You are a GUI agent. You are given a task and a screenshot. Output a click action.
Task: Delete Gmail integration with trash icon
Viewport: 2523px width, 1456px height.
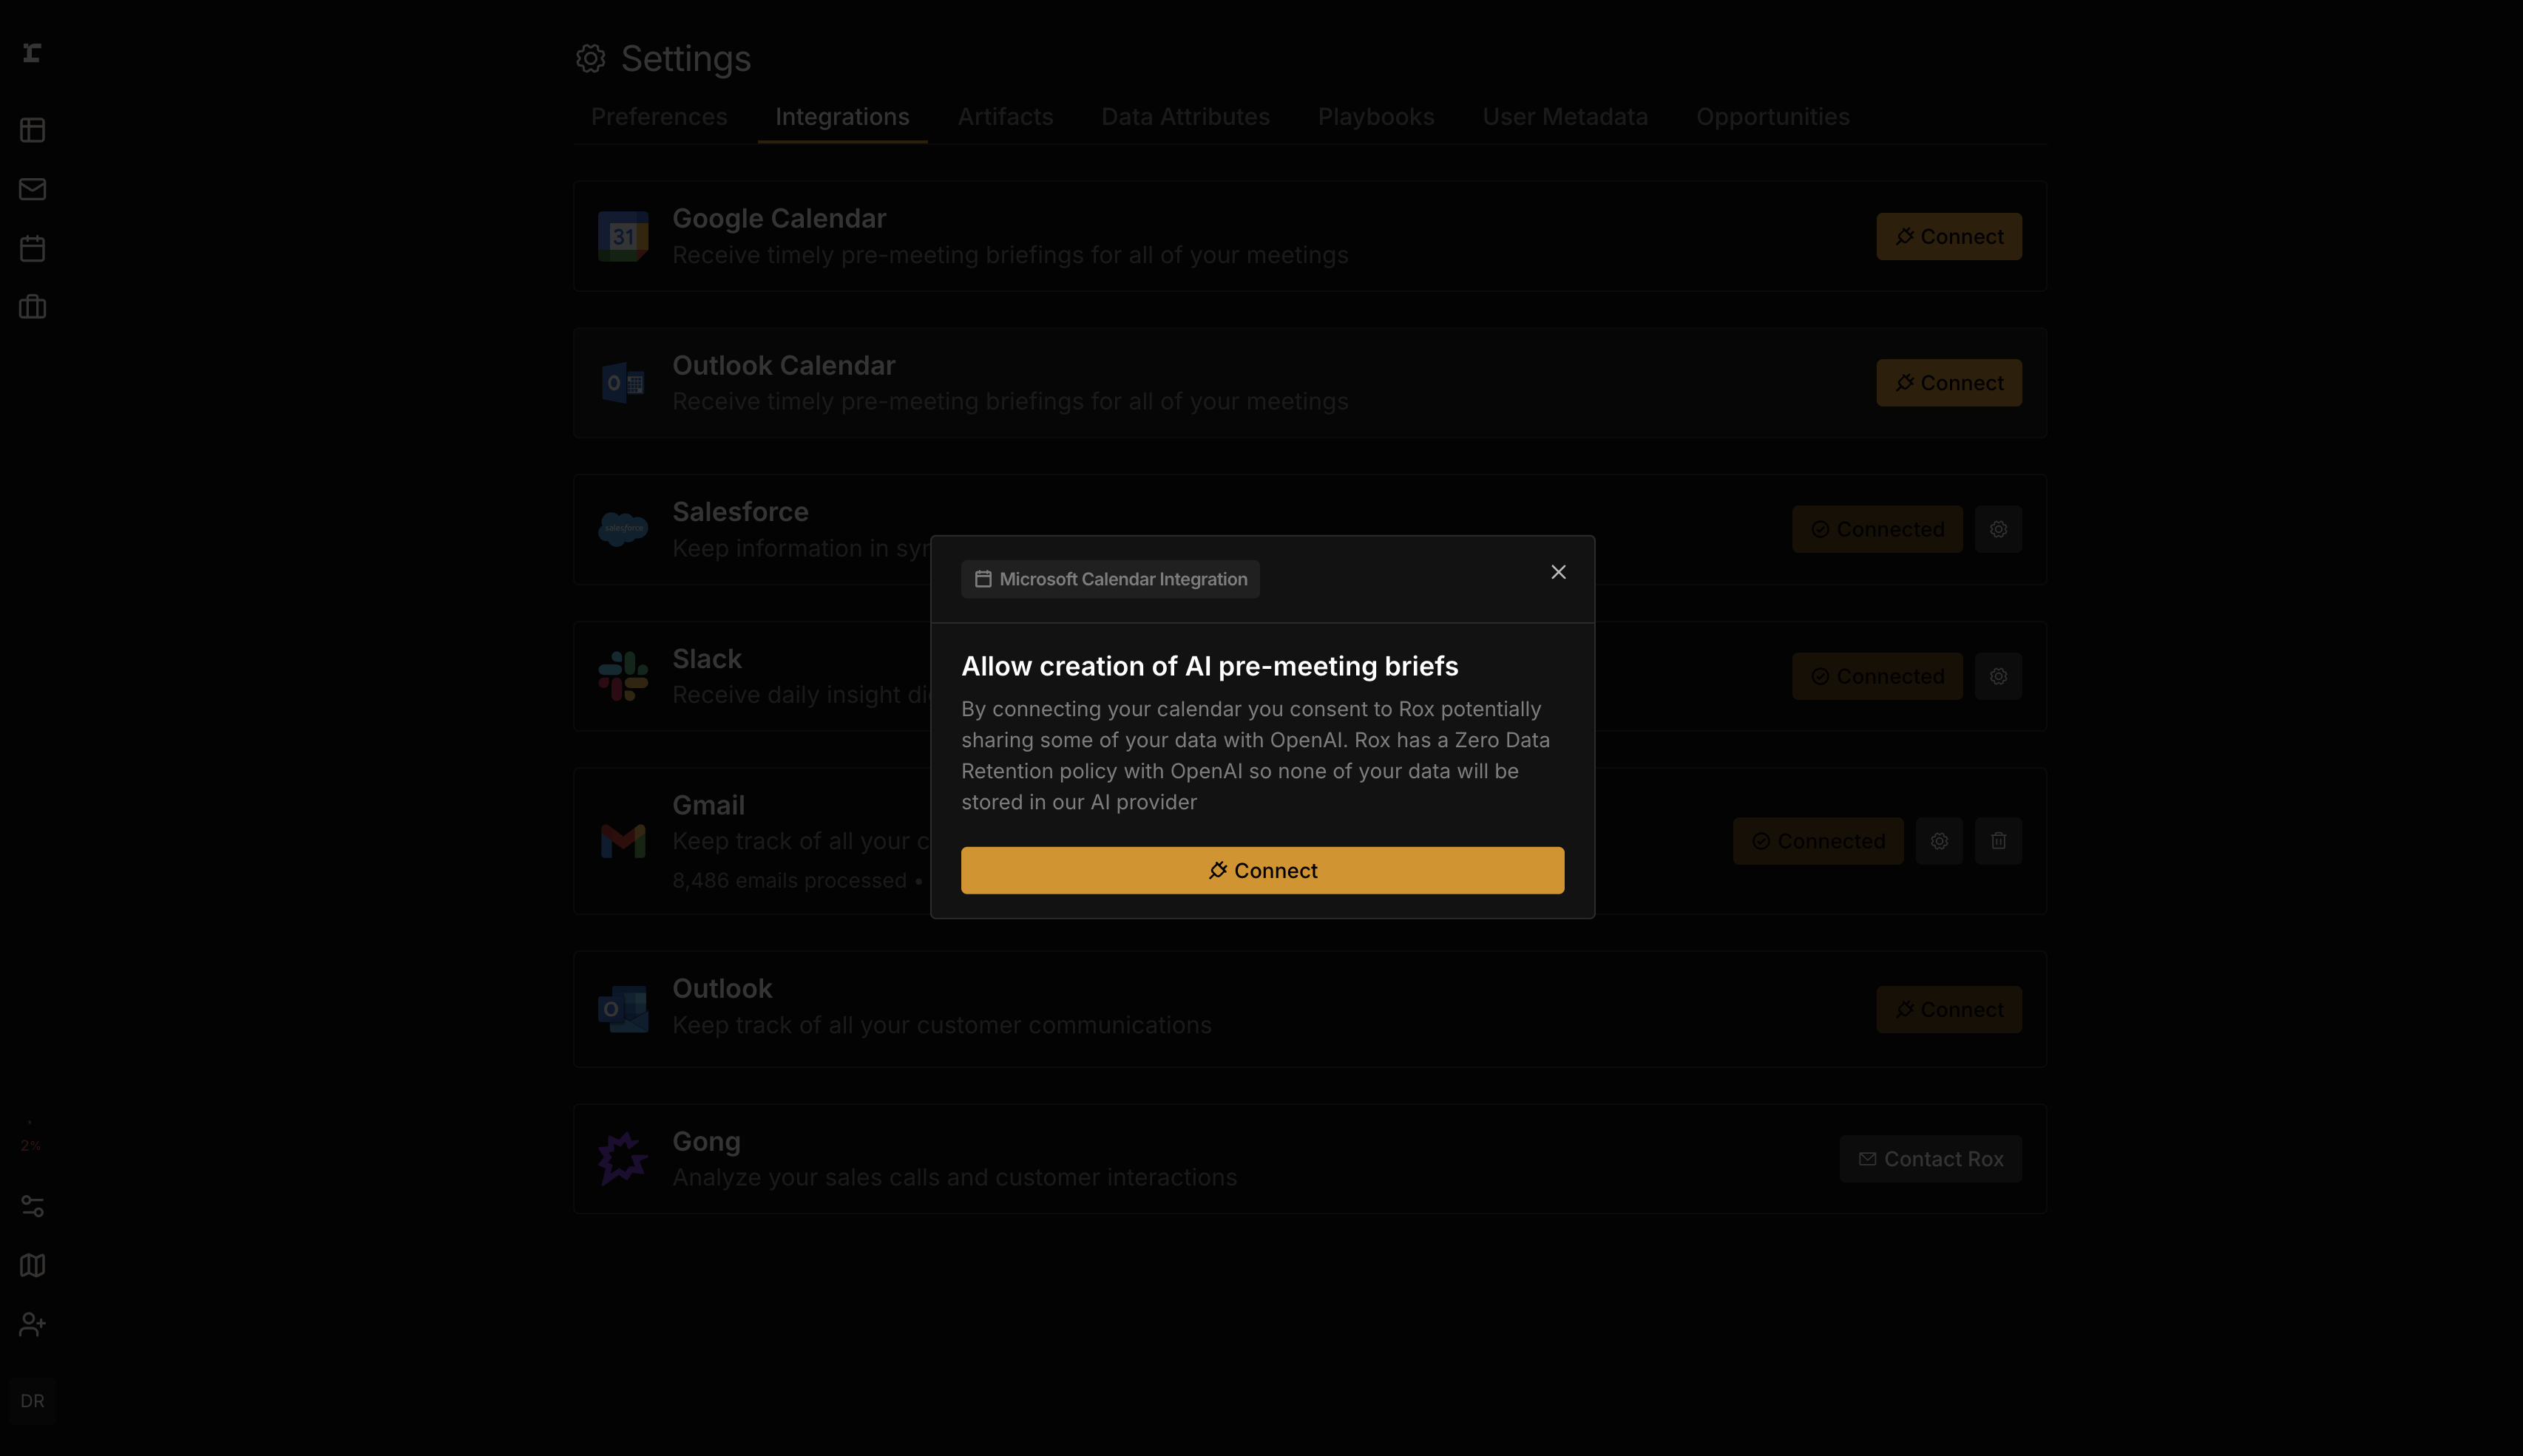point(1998,841)
